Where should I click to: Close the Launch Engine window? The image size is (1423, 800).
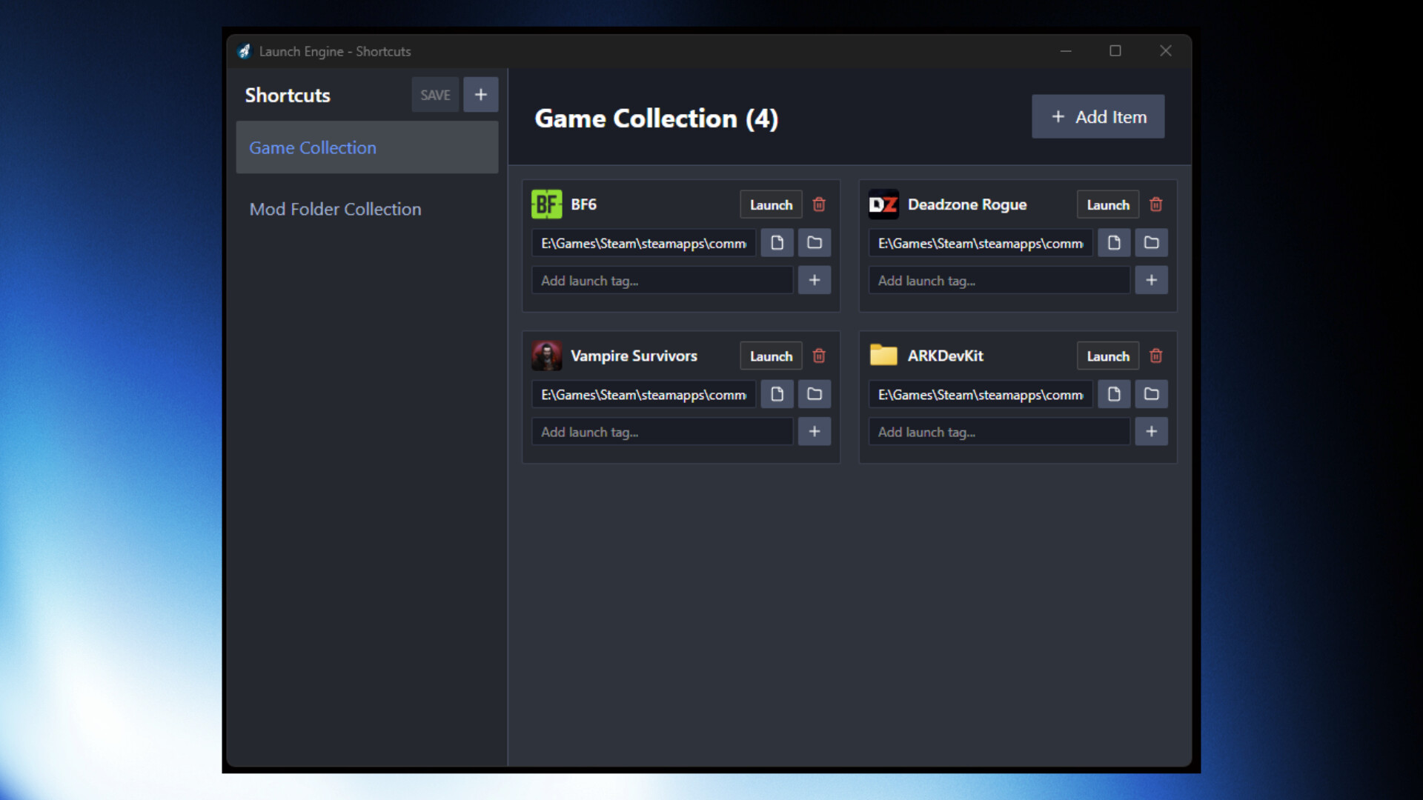click(1165, 51)
